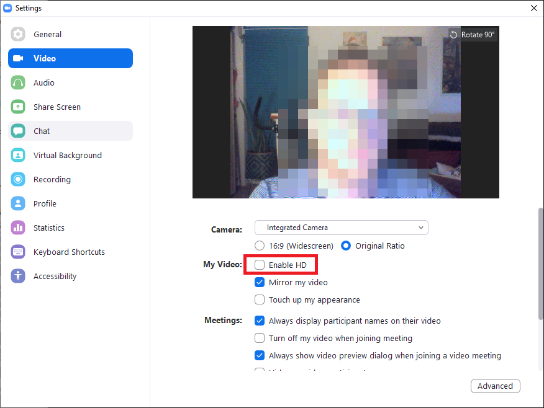Open Accessibility settings section
Viewport: 544px width, 408px height.
point(55,276)
